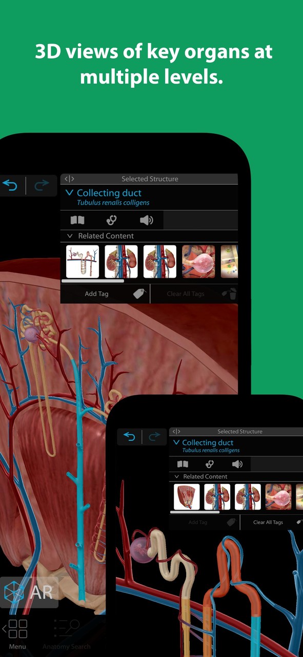Image resolution: width=303 pixels, height=657 pixels.
Task: Select Tubulus renalis colligens text in upper panel
Action: [113, 203]
